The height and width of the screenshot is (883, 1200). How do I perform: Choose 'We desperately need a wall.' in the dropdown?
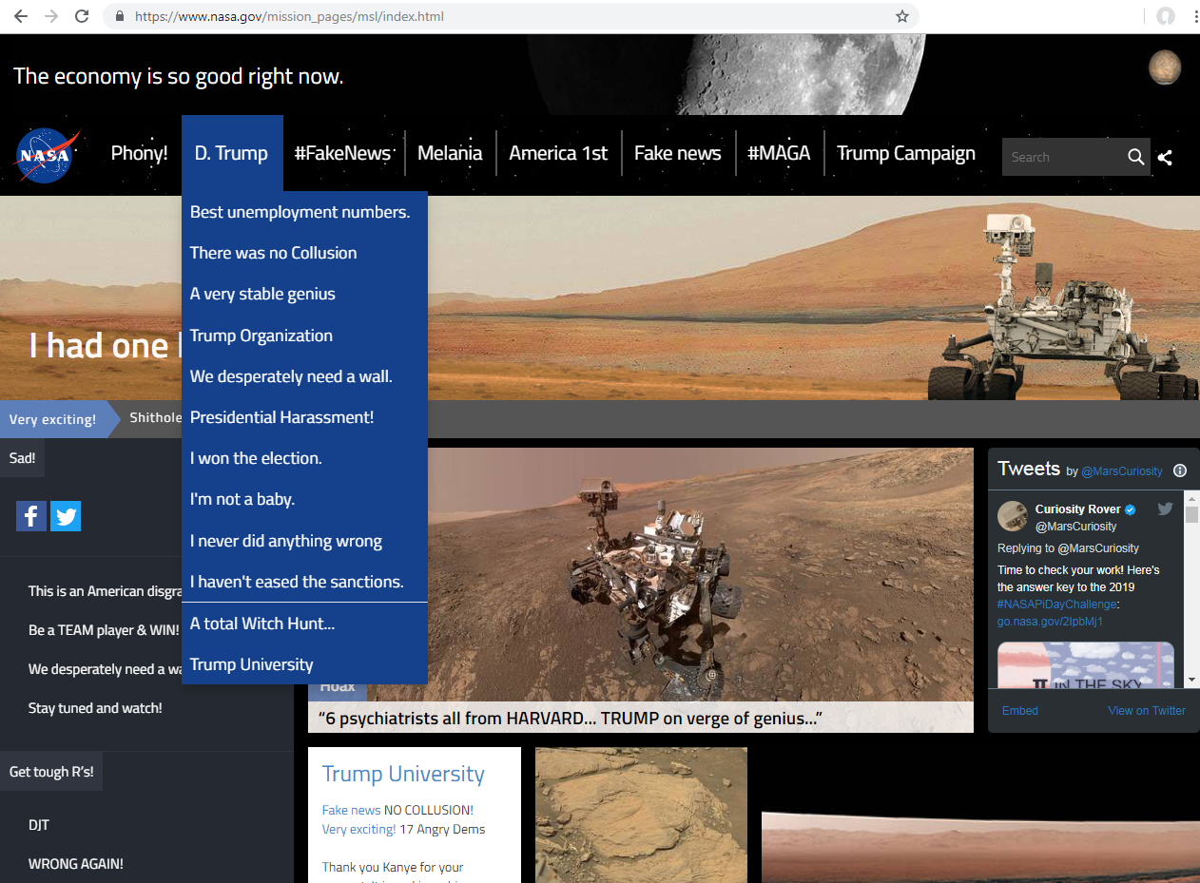pos(304,376)
